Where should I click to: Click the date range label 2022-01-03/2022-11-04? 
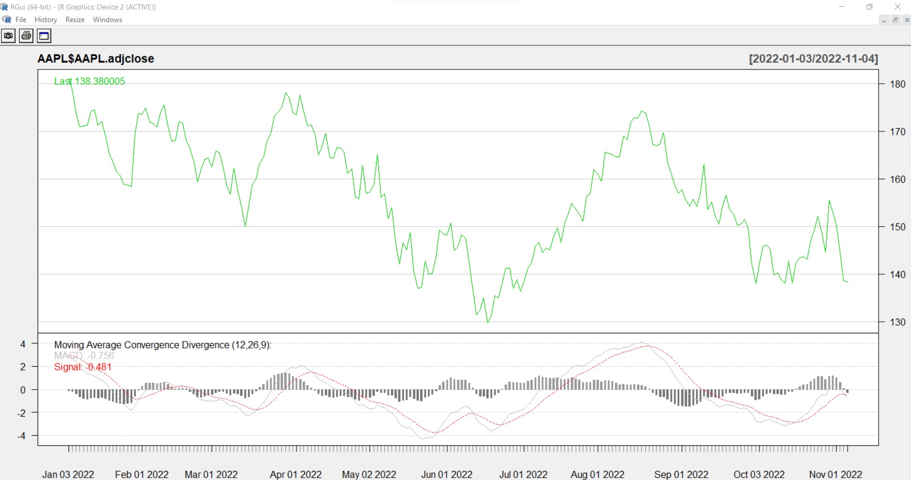[813, 59]
